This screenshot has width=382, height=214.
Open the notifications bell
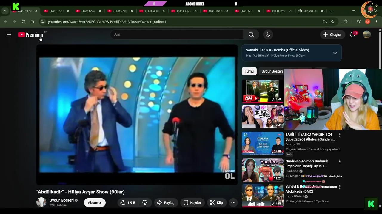(x=352, y=34)
